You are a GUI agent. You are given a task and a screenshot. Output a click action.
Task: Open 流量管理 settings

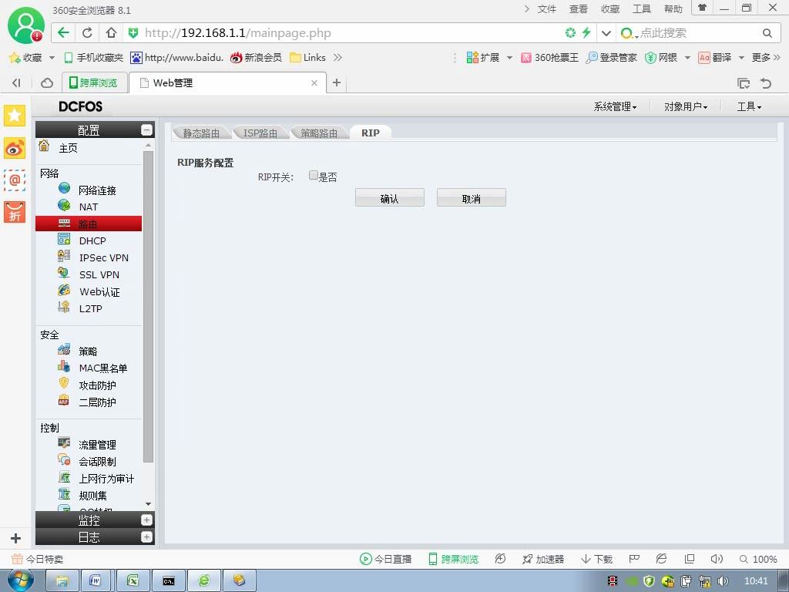(98, 445)
